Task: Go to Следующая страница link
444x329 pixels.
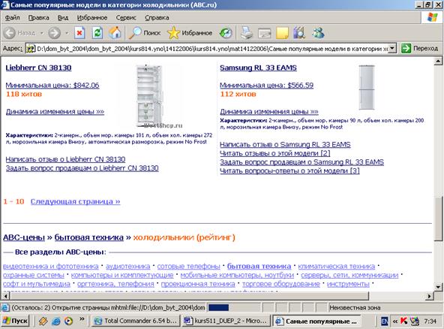Action: pos(75,201)
